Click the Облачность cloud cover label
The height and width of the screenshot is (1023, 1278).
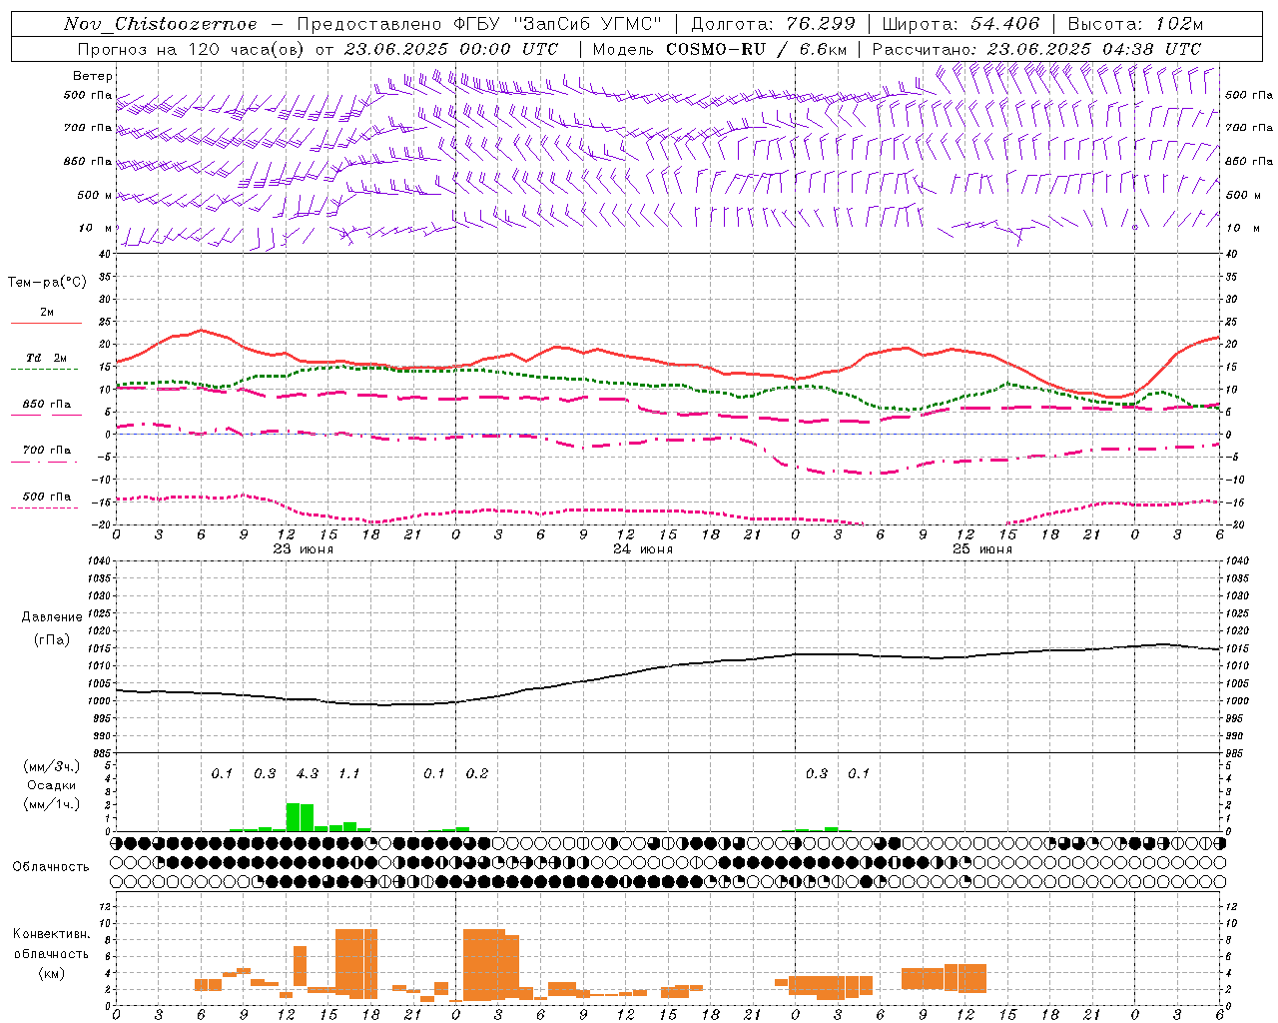pos(51,867)
